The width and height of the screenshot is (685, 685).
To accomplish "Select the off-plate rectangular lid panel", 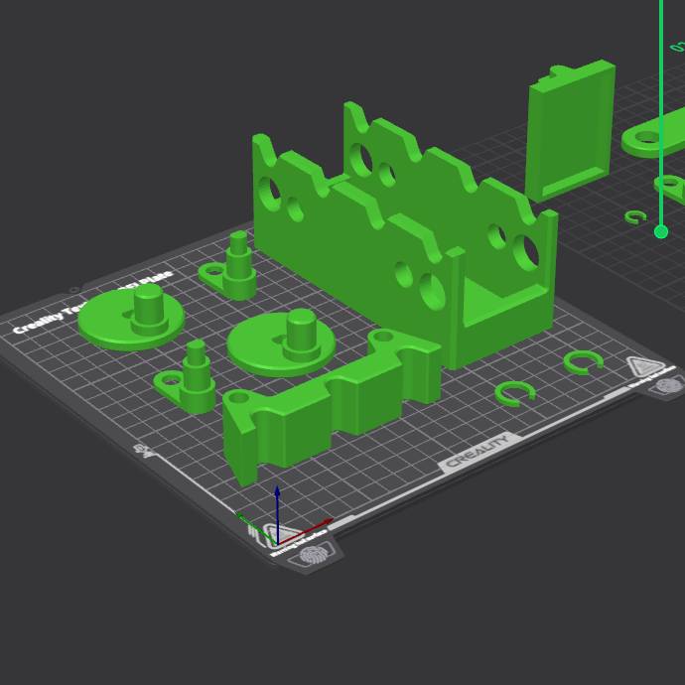I will 570,129.
